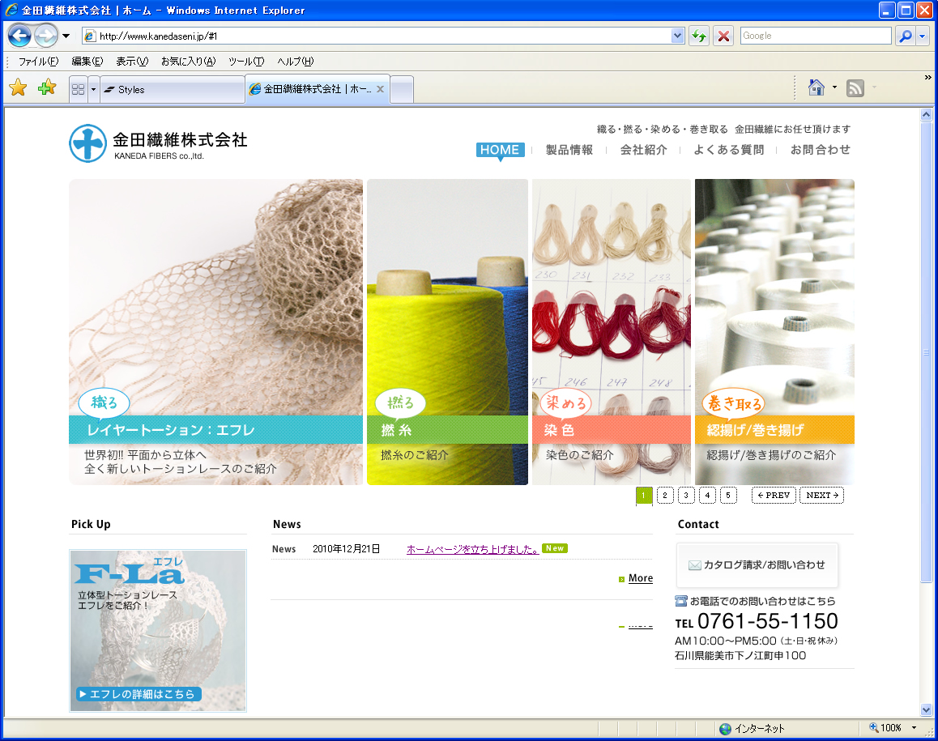Click the NEXT slideshow button
Screen dimensions: 938x741
821,496
